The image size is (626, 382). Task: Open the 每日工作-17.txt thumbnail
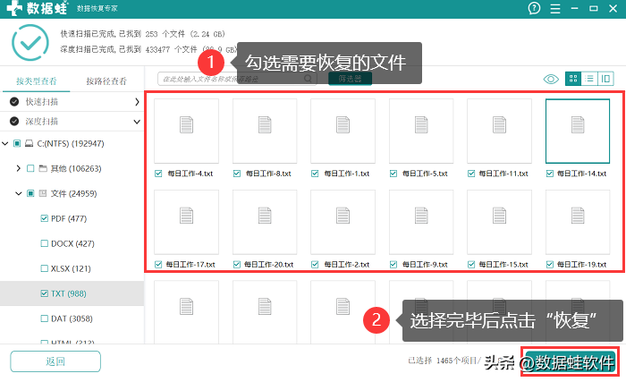tap(186, 222)
